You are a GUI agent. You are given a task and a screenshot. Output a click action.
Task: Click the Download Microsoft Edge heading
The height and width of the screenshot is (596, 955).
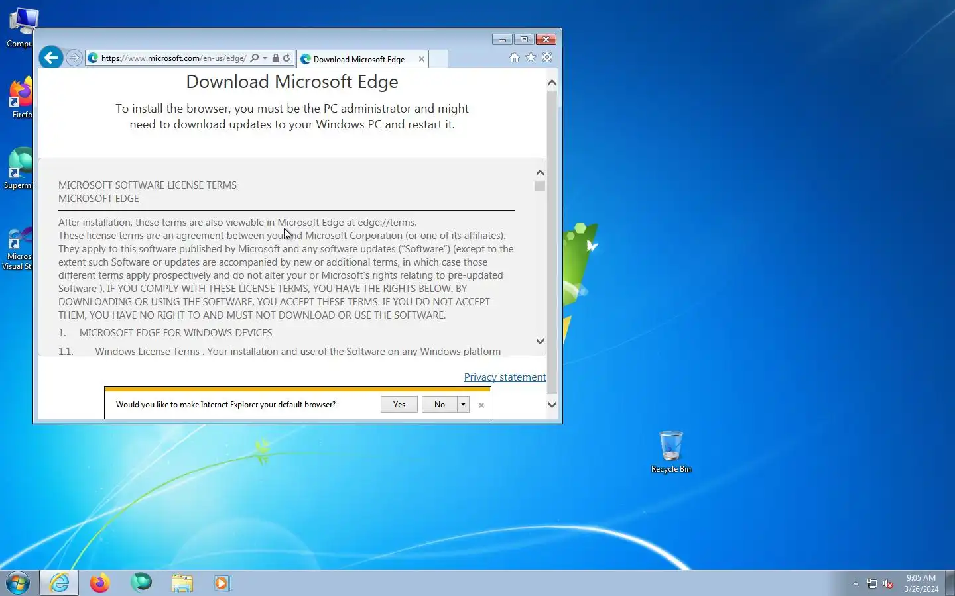tap(292, 81)
